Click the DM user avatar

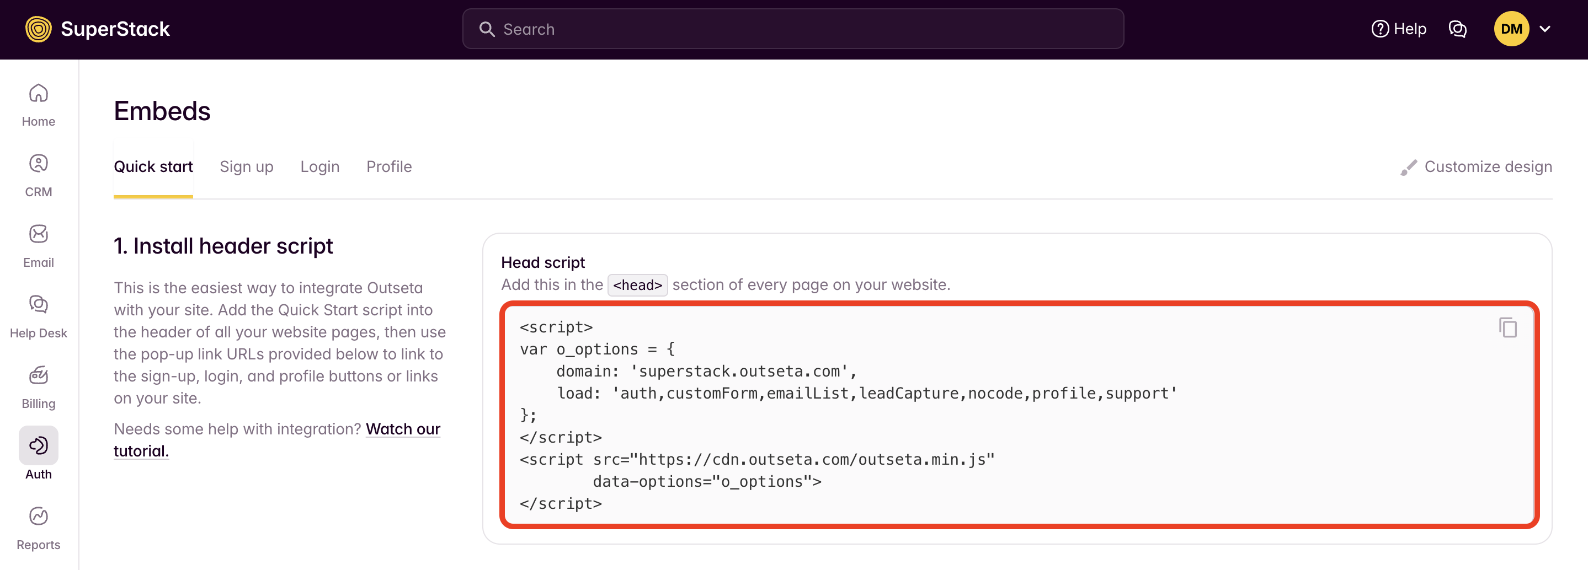1511,29
